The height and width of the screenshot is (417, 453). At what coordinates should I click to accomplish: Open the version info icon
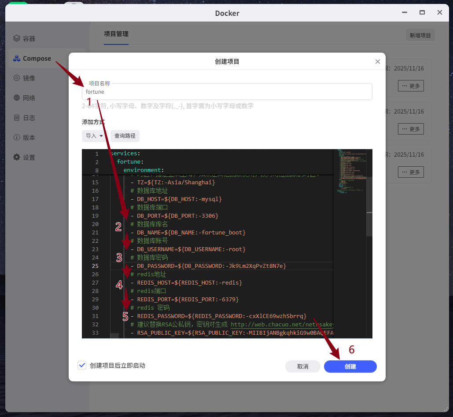click(x=17, y=138)
